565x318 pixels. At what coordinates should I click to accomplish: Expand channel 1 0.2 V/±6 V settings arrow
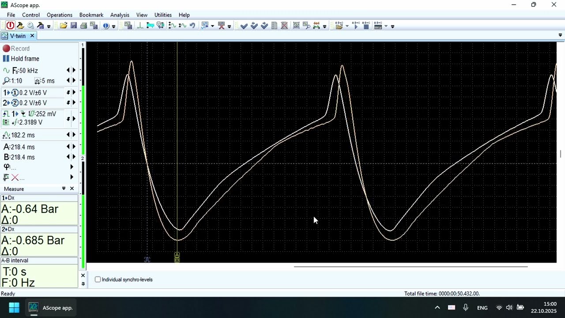(74, 93)
